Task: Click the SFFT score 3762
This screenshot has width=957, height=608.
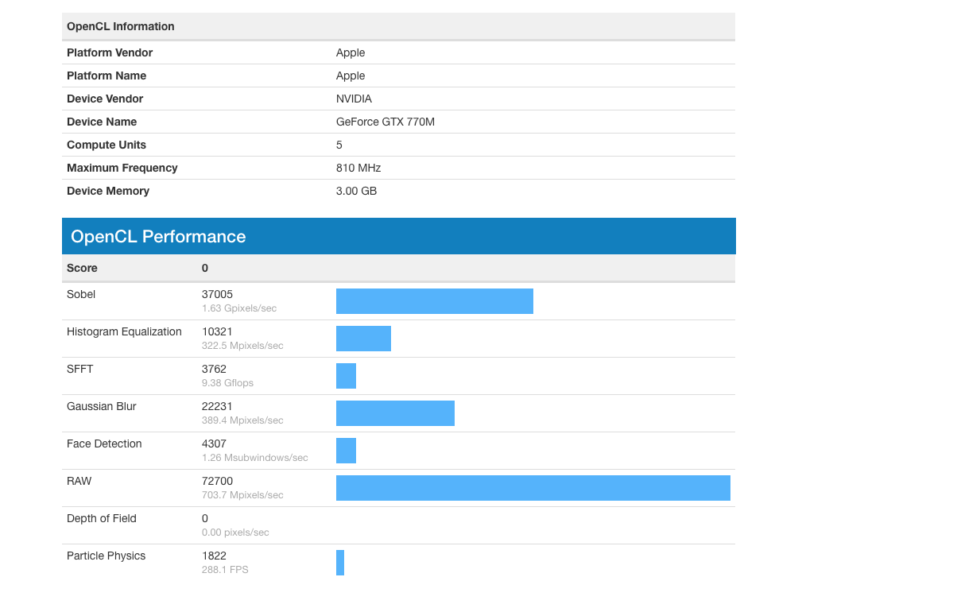Action: [x=215, y=369]
